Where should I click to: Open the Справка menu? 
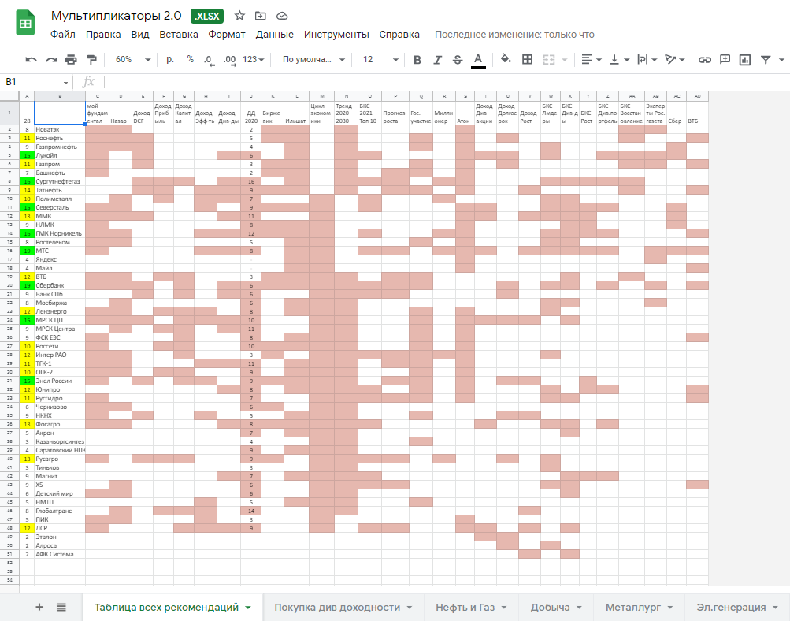pos(399,34)
